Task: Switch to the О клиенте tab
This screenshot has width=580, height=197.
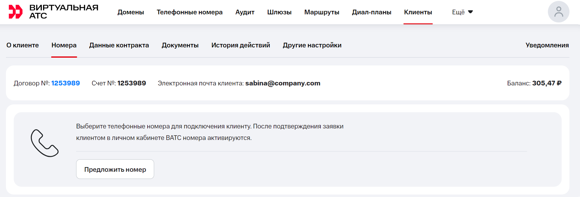Action: tap(22, 45)
